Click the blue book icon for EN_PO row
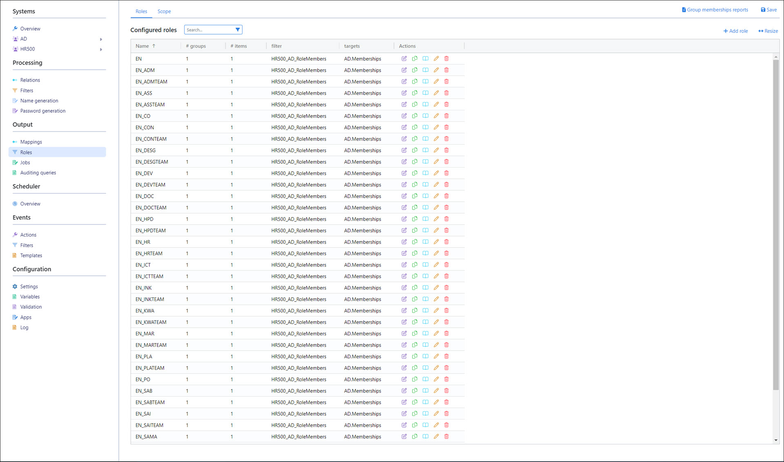Image resolution: width=784 pixels, height=462 pixels. coord(425,379)
